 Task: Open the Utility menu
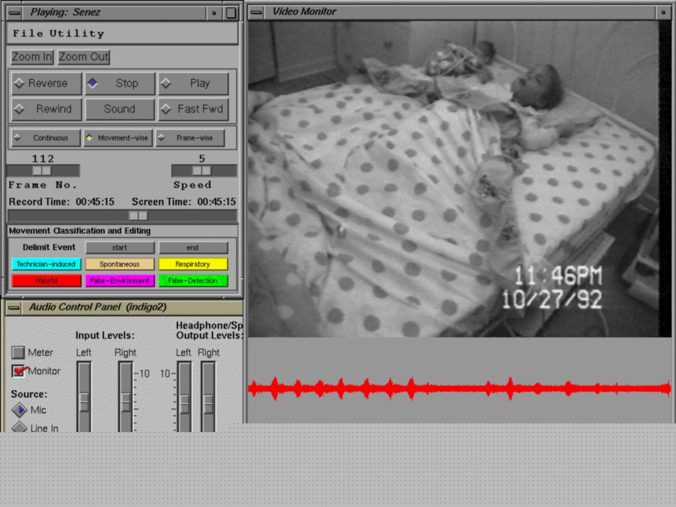pyautogui.click(x=77, y=34)
